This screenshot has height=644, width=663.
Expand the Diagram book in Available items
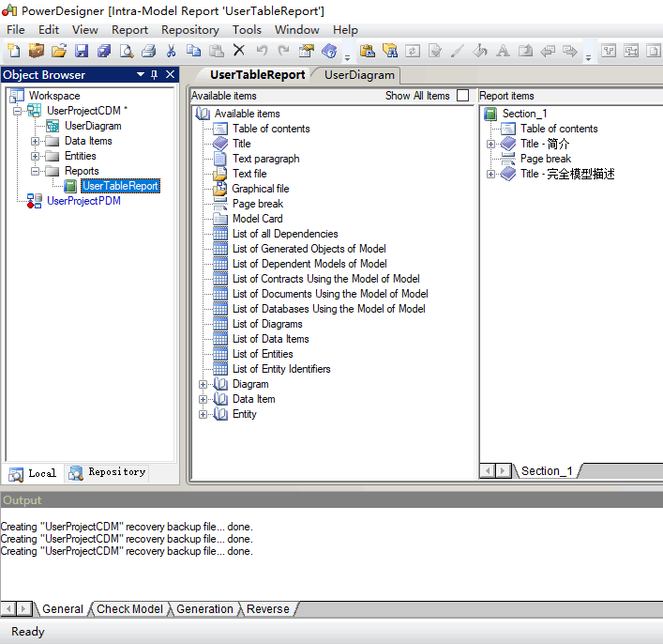click(203, 385)
